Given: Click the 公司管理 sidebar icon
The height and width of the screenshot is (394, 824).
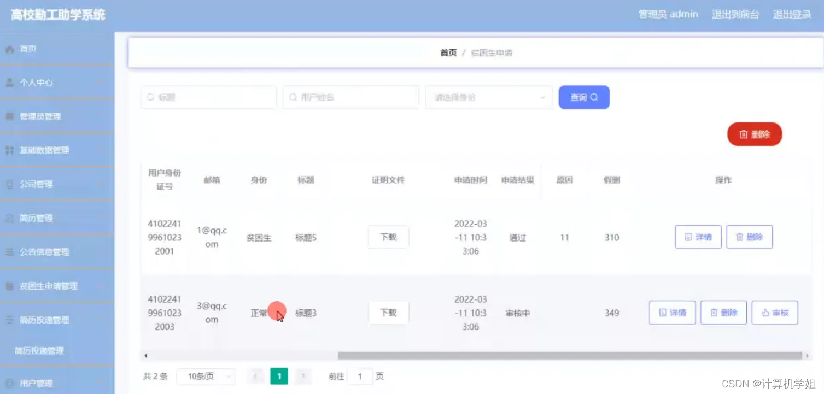Looking at the screenshot, I should (x=9, y=184).
